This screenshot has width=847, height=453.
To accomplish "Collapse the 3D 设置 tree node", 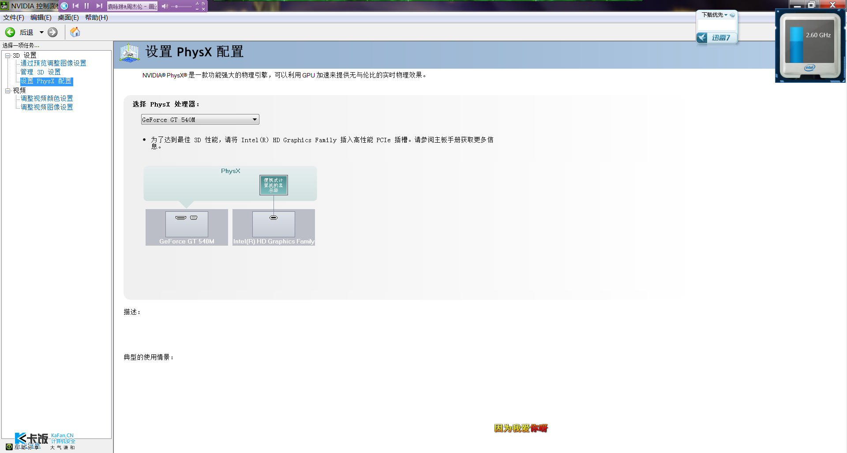I will tap(7, 55).
